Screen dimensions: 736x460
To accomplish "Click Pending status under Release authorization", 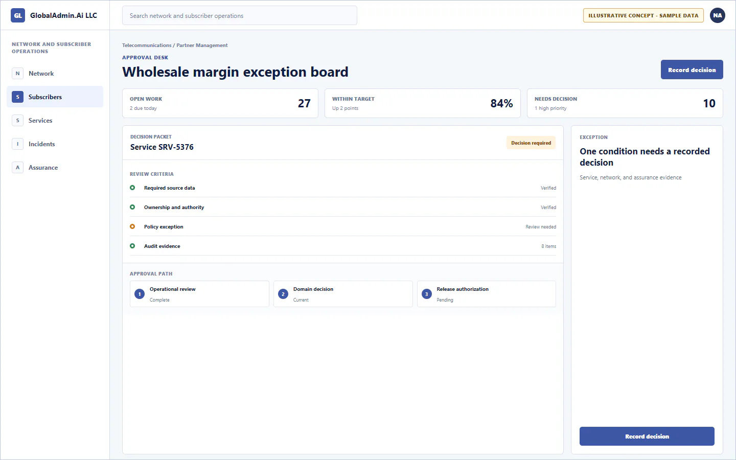I will [445, 300].
